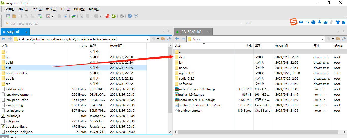Select local file .env.production

tap(17, 100)
